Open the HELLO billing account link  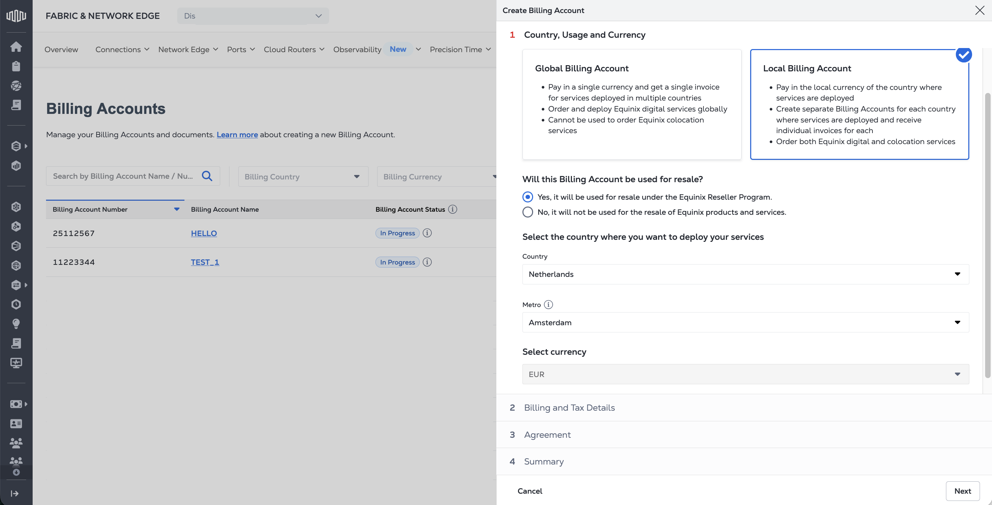click(204, 233)
